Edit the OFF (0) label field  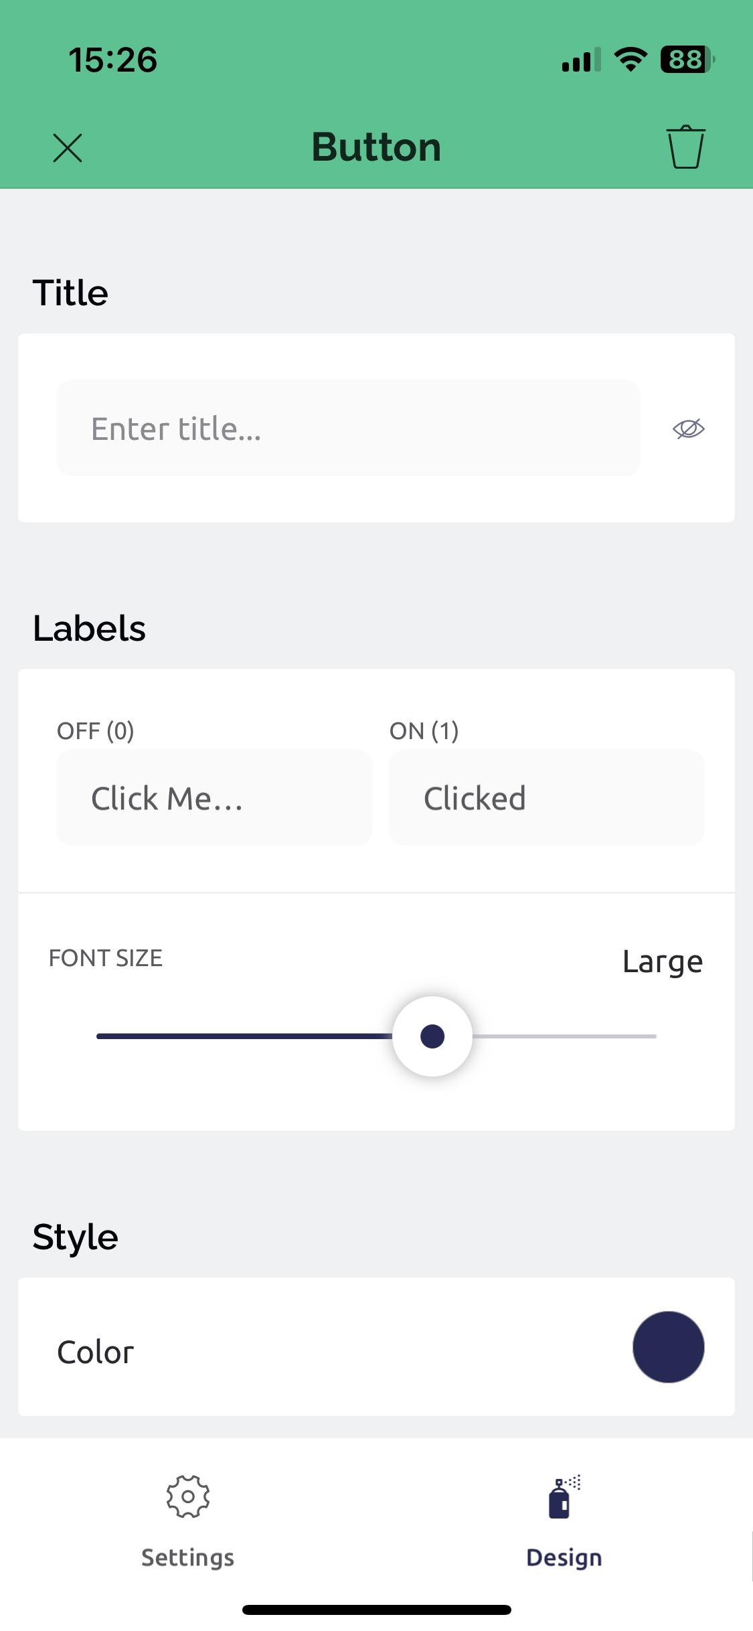click(x=214, y=798)
